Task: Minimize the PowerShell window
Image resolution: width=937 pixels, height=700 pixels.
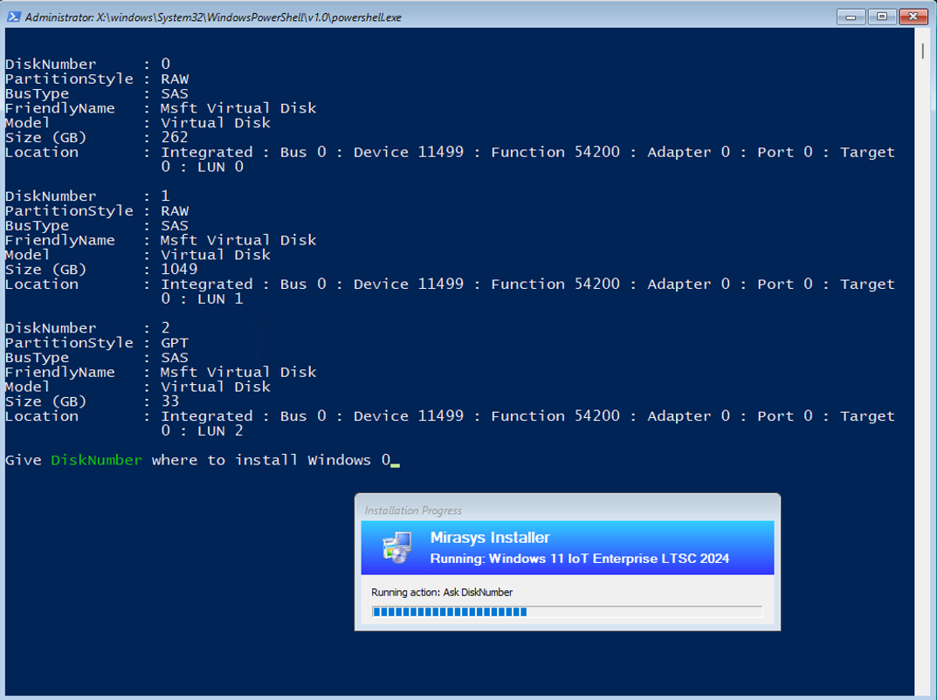Action: (x=851, y=17)
